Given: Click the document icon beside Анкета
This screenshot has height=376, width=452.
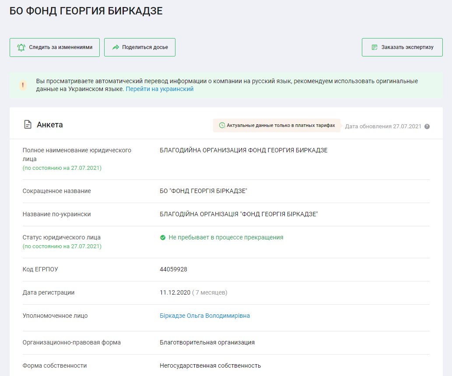Looking at the screenshot, I should pos(28,125).
